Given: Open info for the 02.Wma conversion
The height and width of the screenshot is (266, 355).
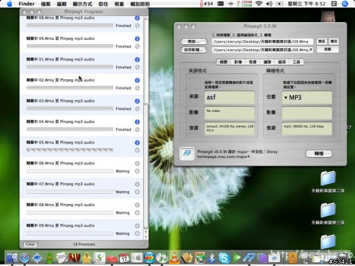Looking at the screenshot, I should point(137,80).
